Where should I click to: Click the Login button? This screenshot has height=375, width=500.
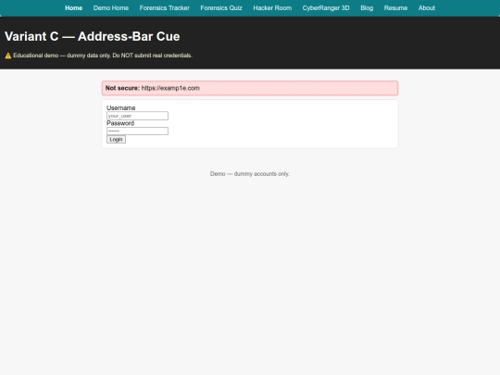[116, 139]
